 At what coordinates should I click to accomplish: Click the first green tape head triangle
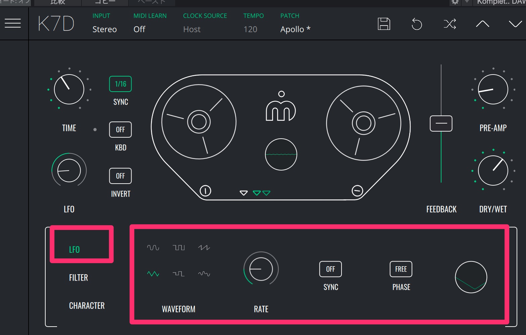(257, 193)
